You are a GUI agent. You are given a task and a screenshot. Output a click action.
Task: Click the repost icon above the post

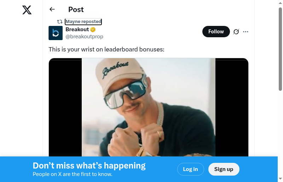pos(60,22)
